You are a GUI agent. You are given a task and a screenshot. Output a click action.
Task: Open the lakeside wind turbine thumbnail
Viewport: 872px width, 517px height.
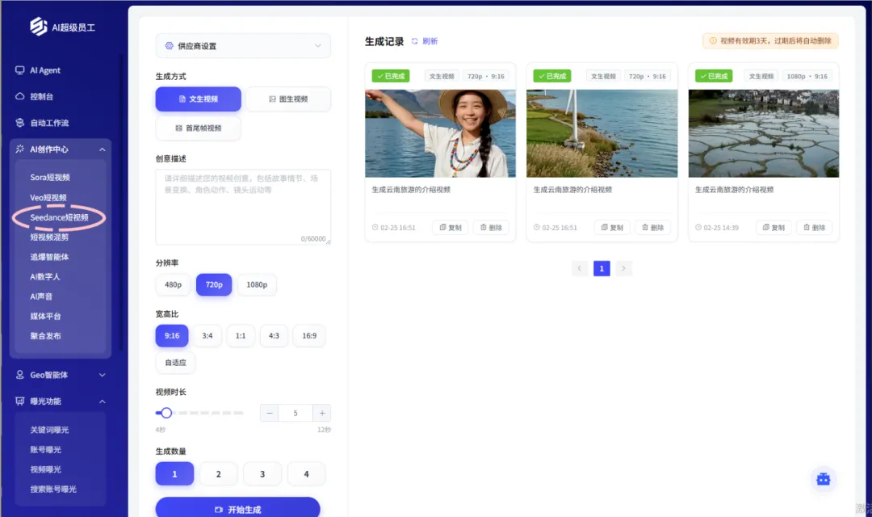point(602,133)
